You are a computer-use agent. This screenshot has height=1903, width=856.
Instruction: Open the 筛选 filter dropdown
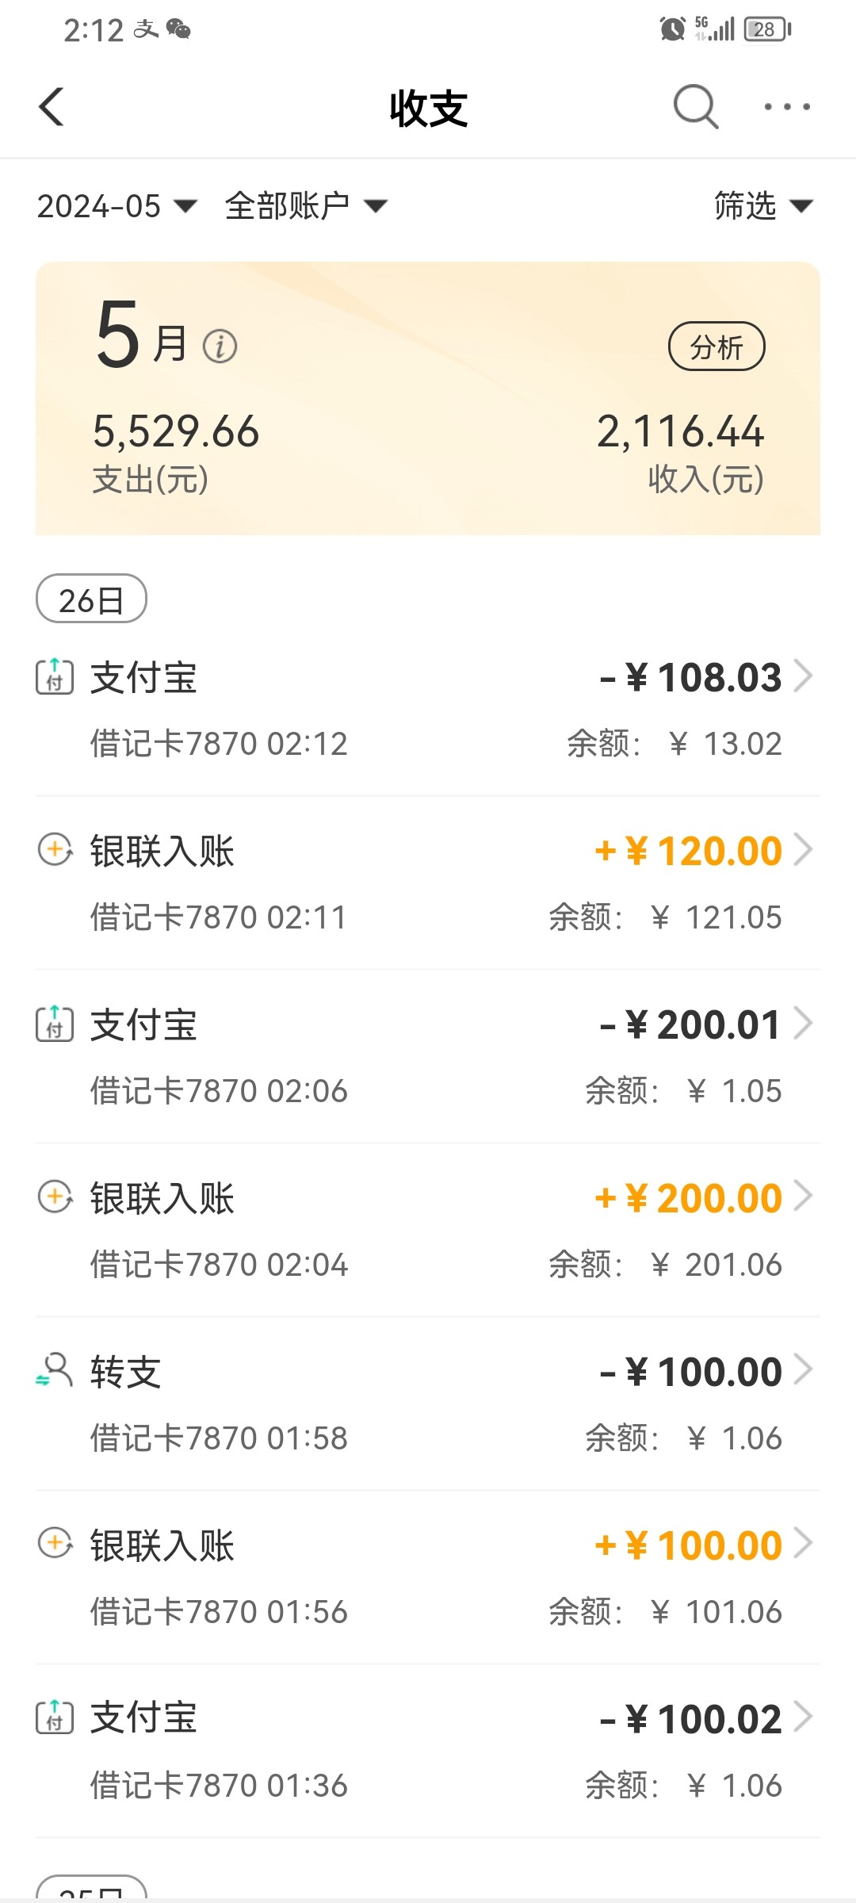coord(762,206)
